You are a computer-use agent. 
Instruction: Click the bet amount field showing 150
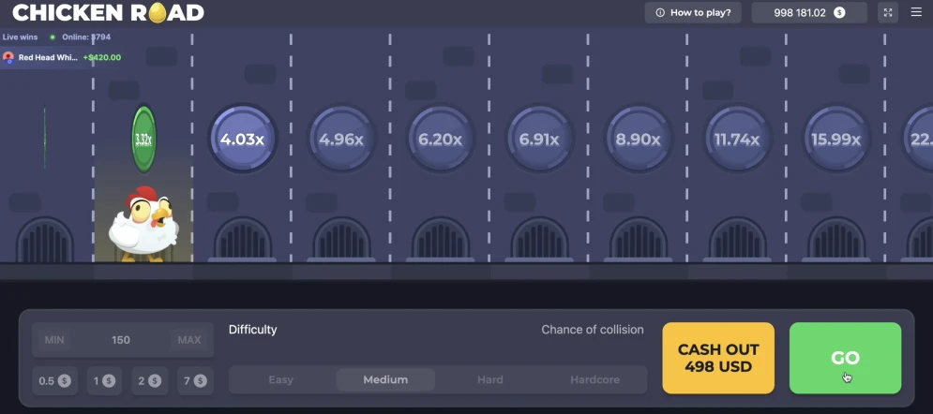tap(121, 340)
